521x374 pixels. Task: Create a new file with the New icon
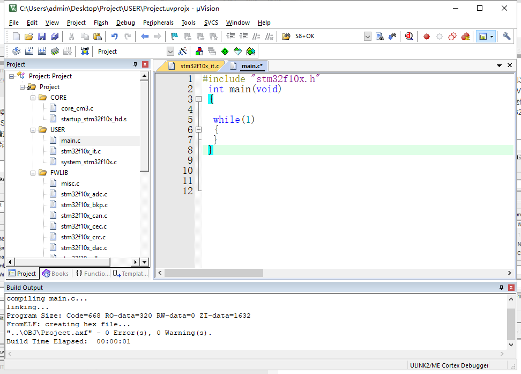coord(16,36)
